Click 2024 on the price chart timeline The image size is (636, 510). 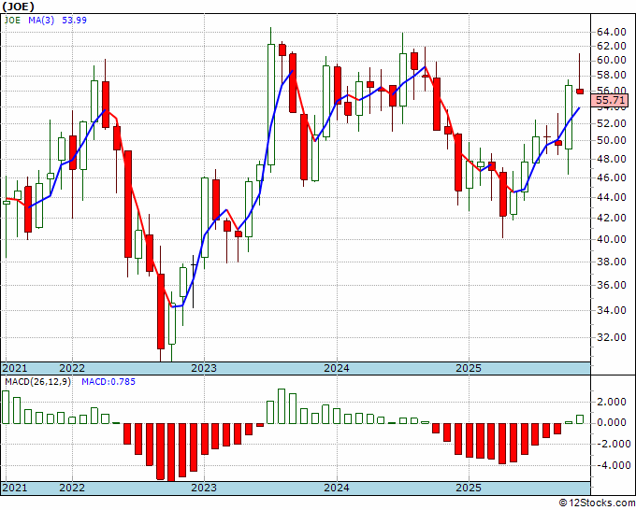pyautogui.click(x=337, y=368)
